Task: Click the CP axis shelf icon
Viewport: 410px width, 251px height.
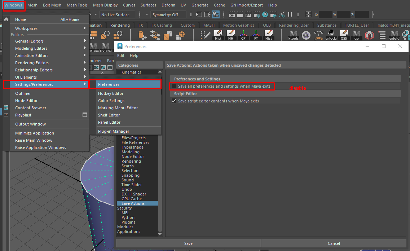Action: pos(243,35)
